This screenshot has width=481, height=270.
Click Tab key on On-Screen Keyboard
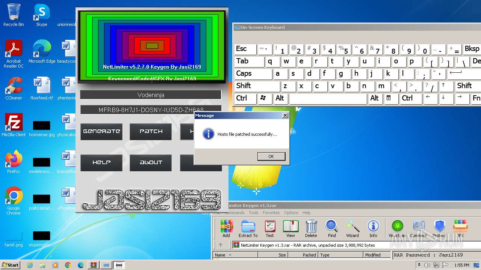point(250,61)
